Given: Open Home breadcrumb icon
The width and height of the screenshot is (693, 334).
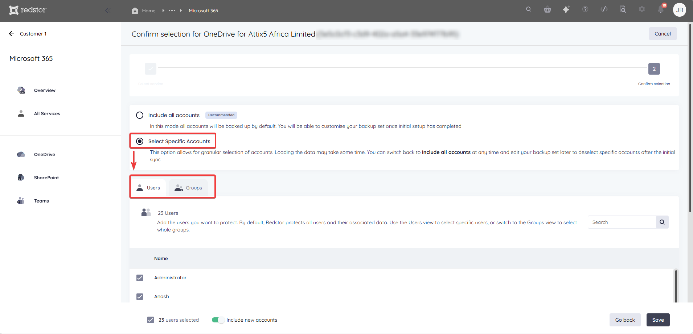Looking at the screenshot, I should (135, 11).
